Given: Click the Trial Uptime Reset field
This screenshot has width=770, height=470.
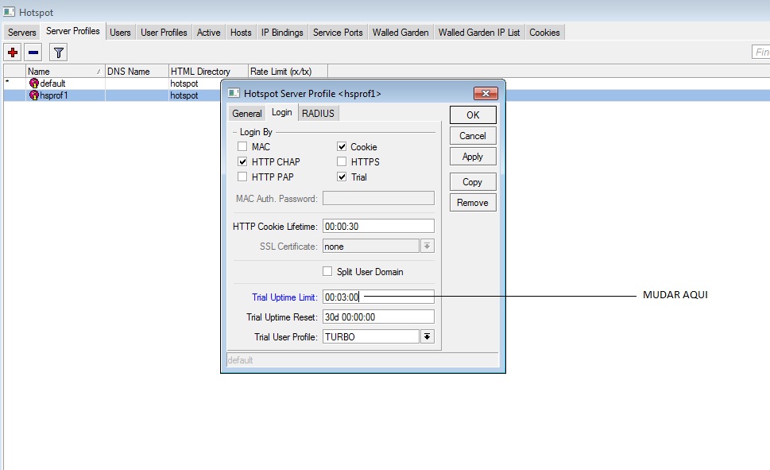Looking at the screenshot, I should coord(378,317).
